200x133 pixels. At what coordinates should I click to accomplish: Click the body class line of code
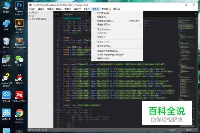(x=82, y=105)
